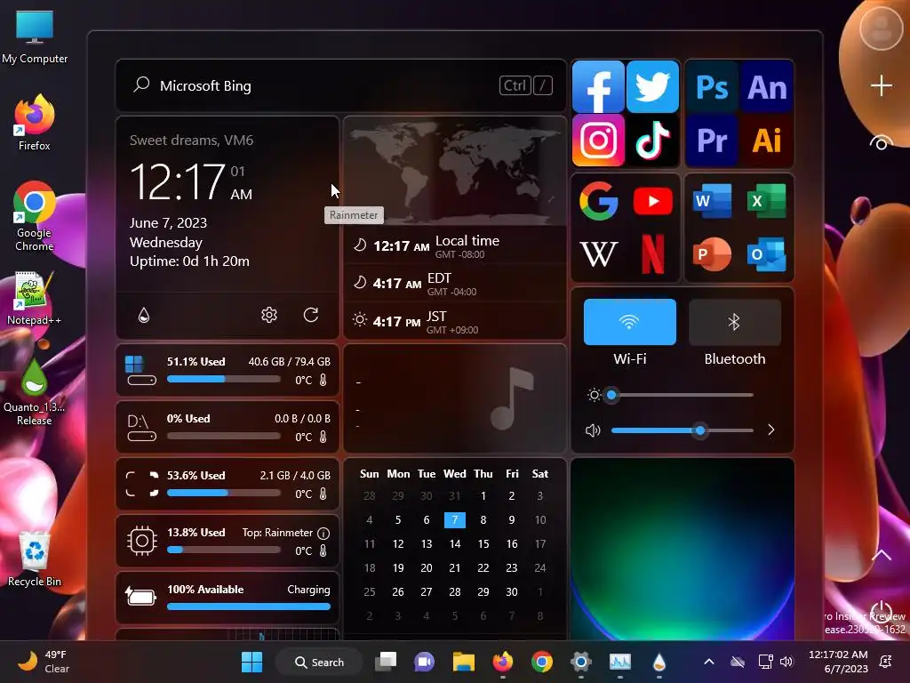Select the Recycle Bin desktop icon
Screen dimensions: 910x683
[x=35, y=558]
